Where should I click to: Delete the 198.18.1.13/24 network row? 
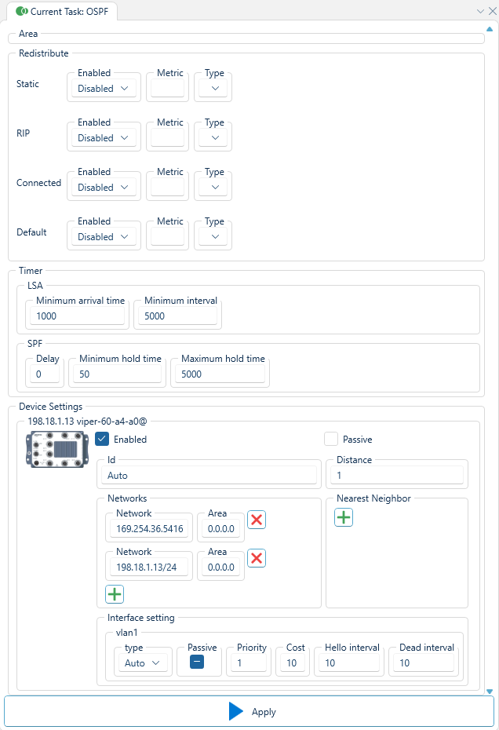point(257,558)
